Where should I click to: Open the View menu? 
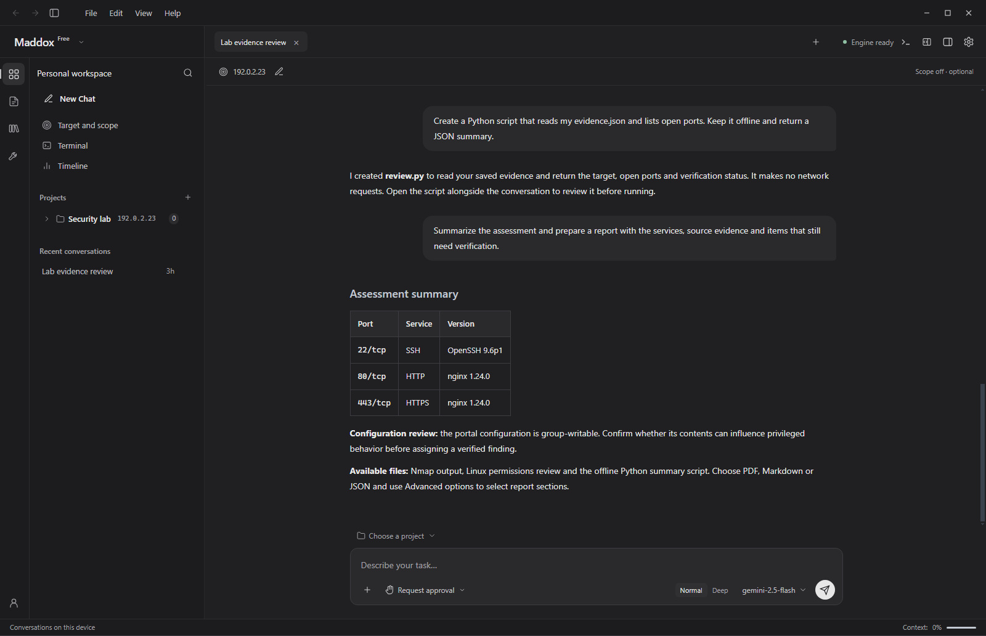tap(144, 13)
